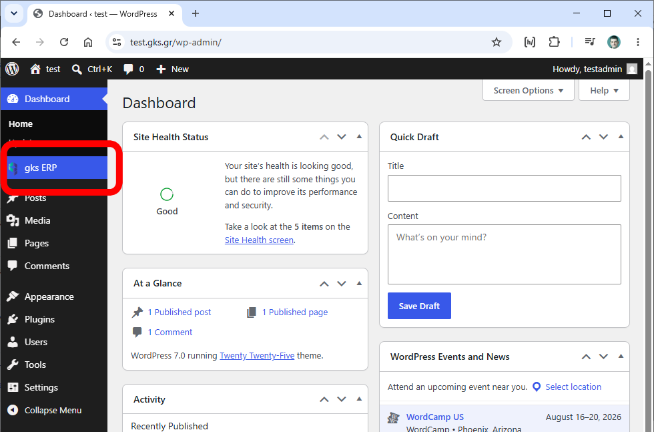Collapse the At a Glance panel
This screenshot has height=432, width=654.
point(359,283)
